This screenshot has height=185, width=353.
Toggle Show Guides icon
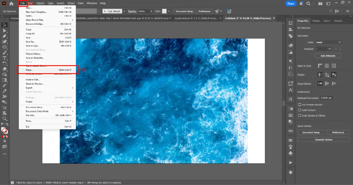click(x=320, y=75)
